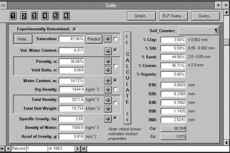Open the Query dialog
The height and width of the screenshot is (153, 230).
tap(205, 16)
